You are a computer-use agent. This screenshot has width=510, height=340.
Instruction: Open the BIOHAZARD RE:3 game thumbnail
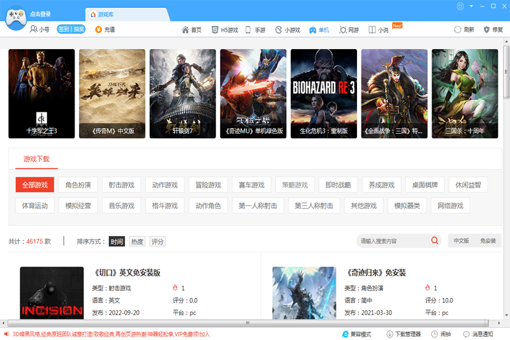(323, 93)
